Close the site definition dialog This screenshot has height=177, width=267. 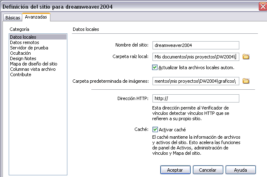click(263, 7)
